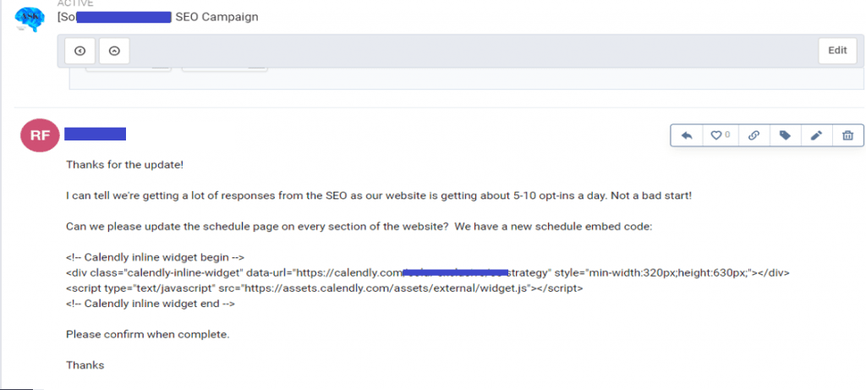Viewport: 866px width, 390px height.
Task: Click the div calendly-inline-widget code line
Action: [x=427, y=273]
